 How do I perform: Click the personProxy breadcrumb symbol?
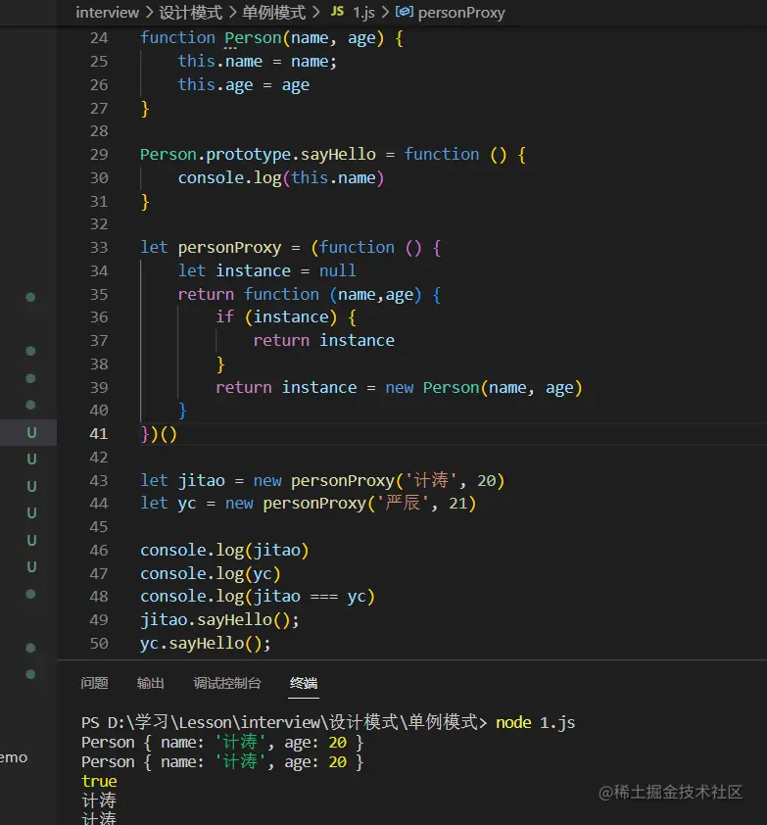[461, 12]
